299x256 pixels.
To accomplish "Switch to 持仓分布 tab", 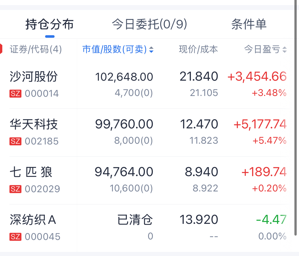I will [50, 25].
